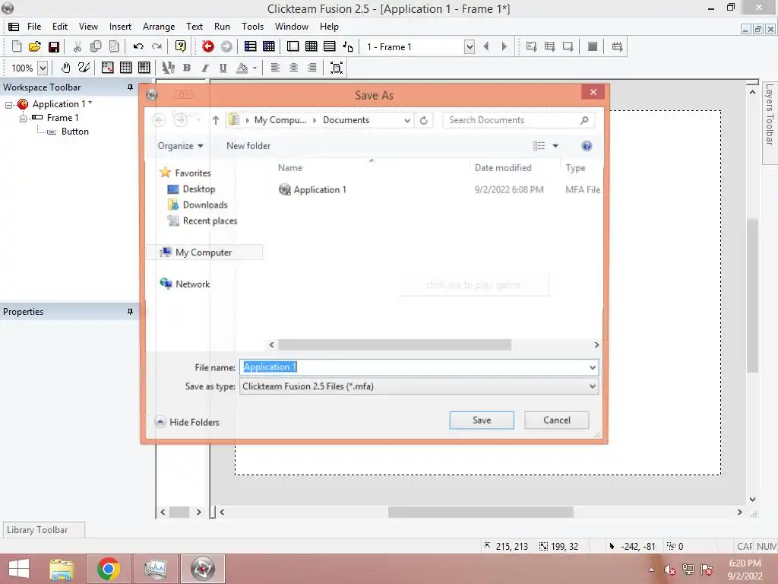Viewport: 778px width, 584px height.
Task: Open the Storyboard editor icon
Action: coord(251,46)
